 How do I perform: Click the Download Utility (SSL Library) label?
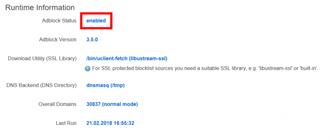(x=42, y=59)
